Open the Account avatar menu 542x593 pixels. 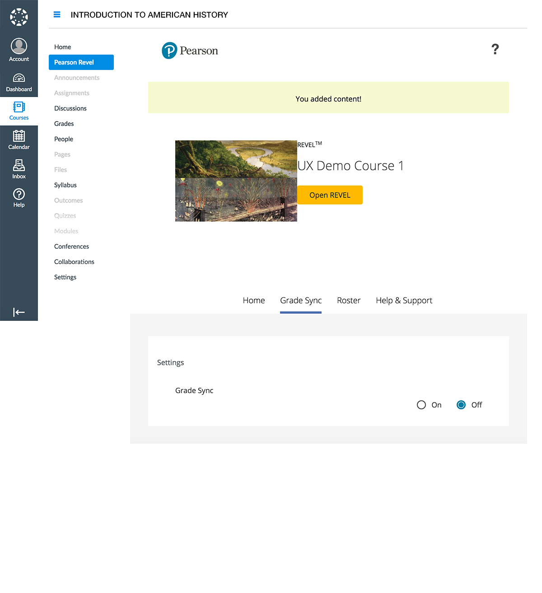(x=19, y=50)
